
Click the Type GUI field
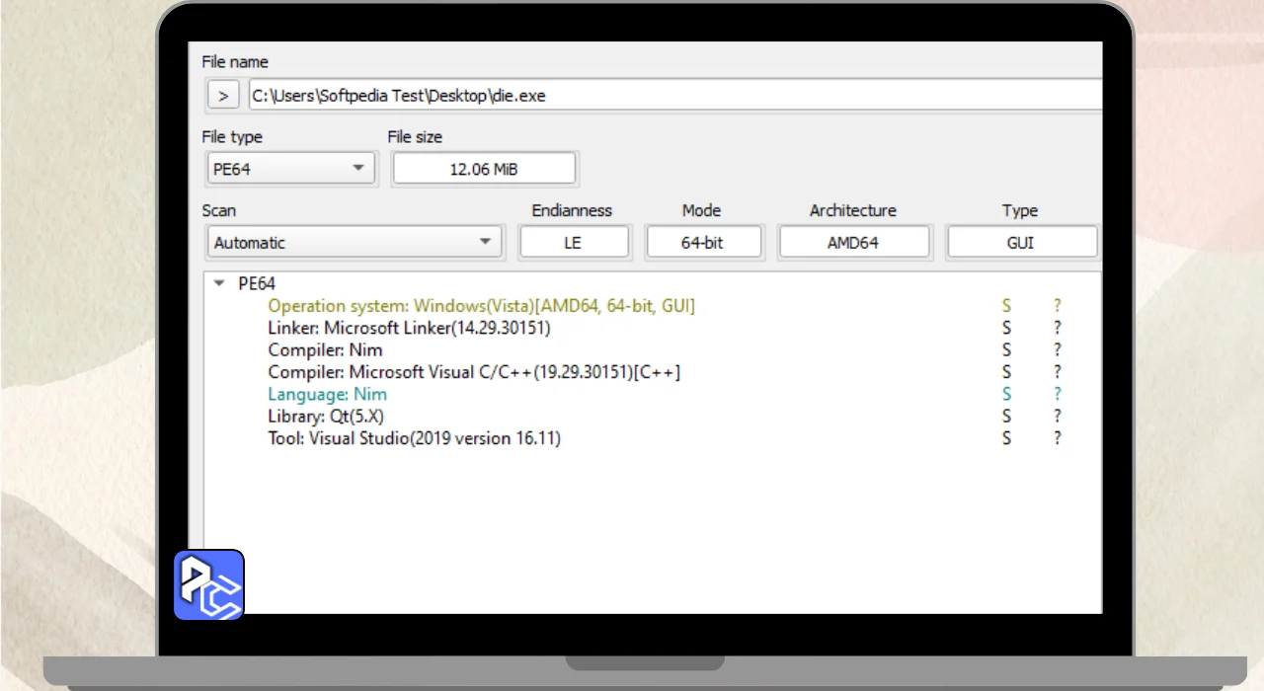[x=1022, y=242]
